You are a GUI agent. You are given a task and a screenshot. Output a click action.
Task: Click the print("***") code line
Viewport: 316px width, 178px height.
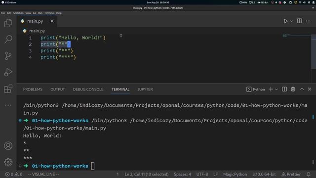click(x=58, y=57)
